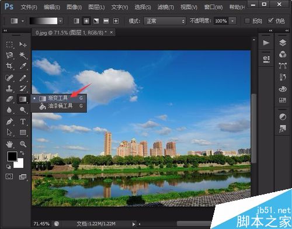Open the 不透明度 opacity slider arrow
This screenshot has width=292, height=229.
[232, 21]
